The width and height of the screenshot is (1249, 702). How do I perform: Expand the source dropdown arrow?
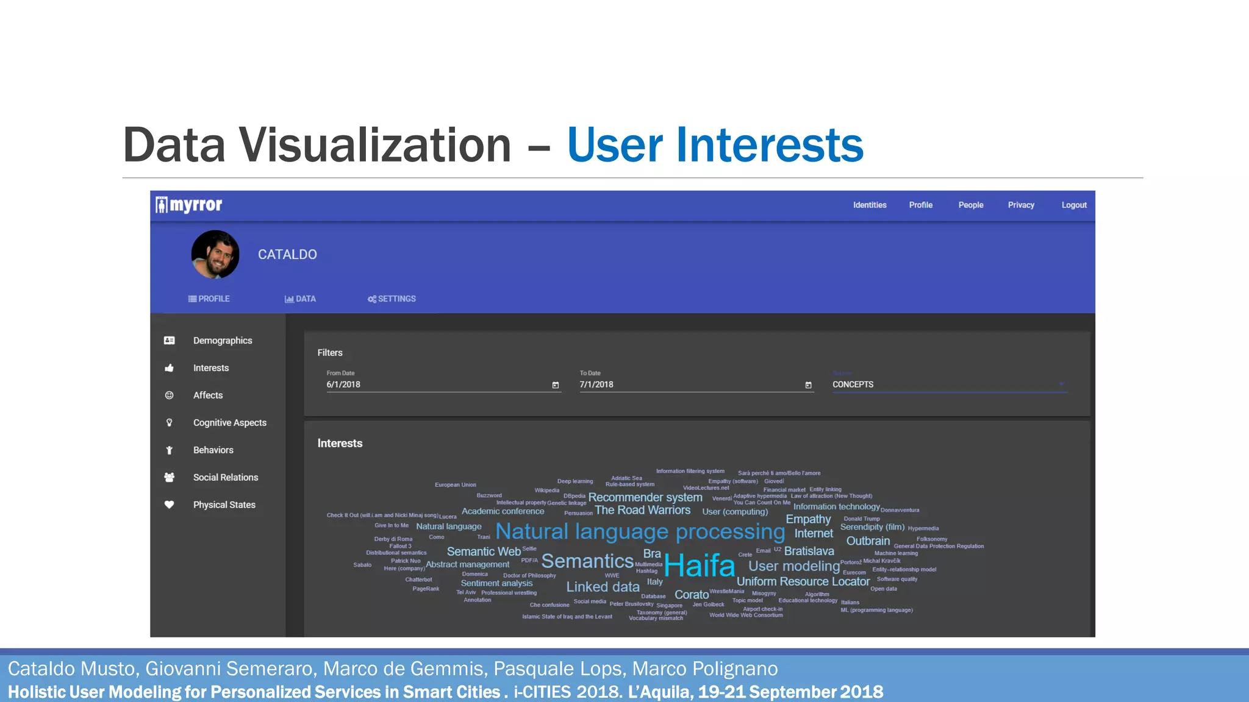(1061, 385)
